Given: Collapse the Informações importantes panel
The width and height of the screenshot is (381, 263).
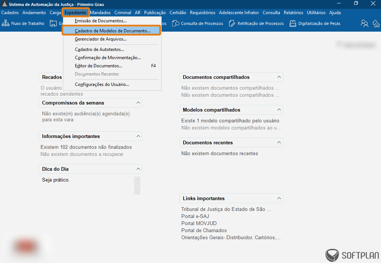Looking at the screenshot, I should point(138,136).
